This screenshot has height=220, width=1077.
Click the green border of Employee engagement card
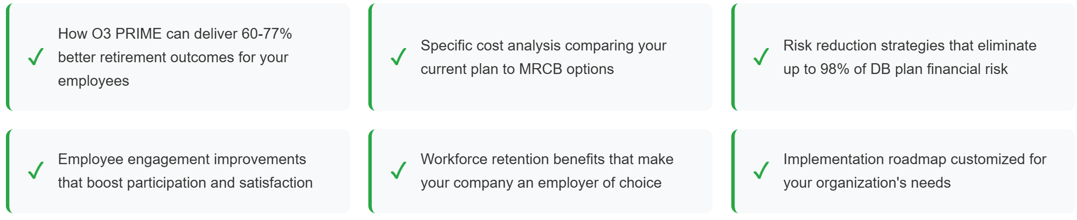tap(8, 171)
